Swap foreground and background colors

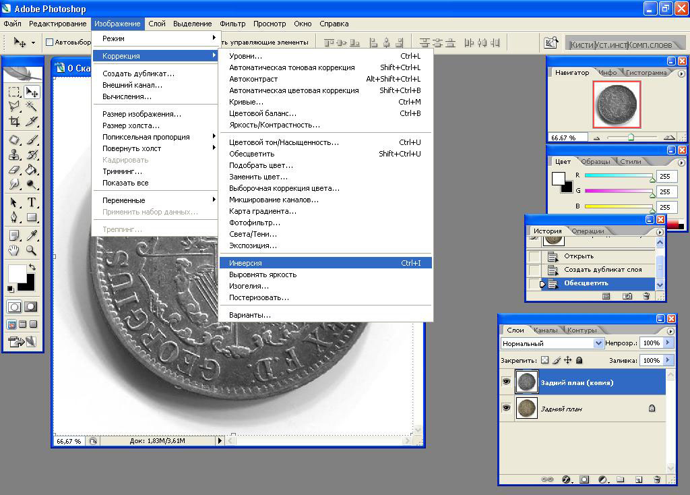coord(32,267)
